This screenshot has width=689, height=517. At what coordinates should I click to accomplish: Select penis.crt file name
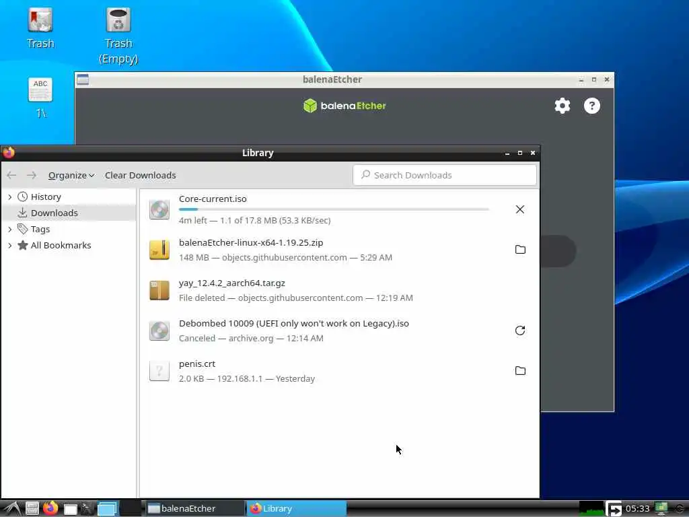(x=197, y=364)
